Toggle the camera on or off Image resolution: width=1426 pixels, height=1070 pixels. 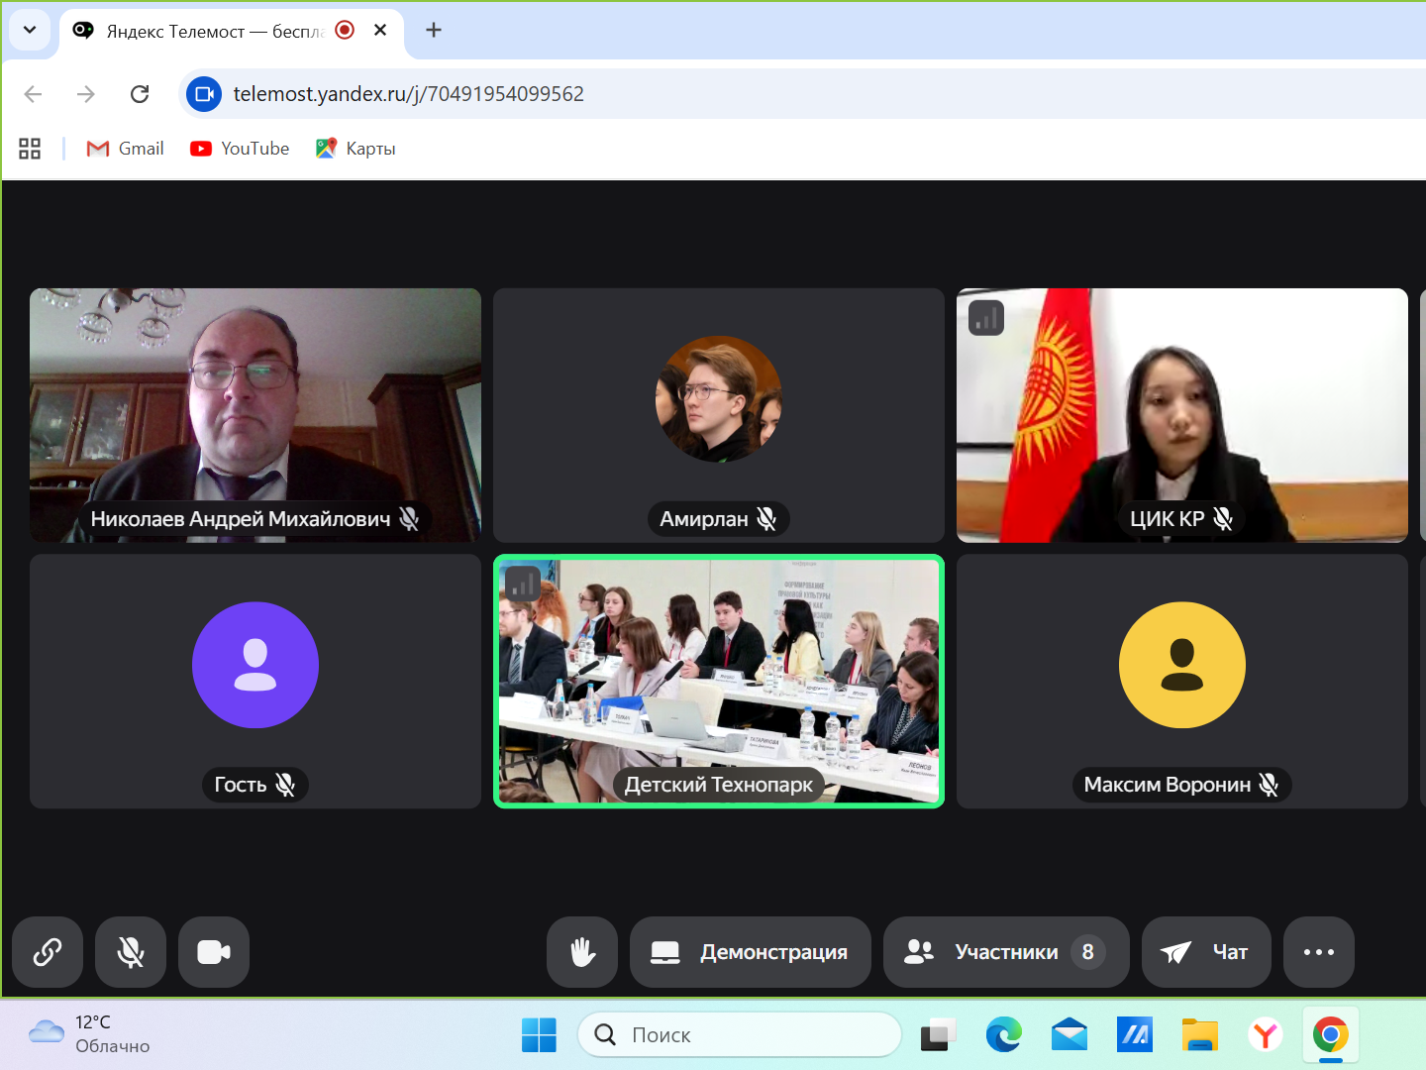214,952
